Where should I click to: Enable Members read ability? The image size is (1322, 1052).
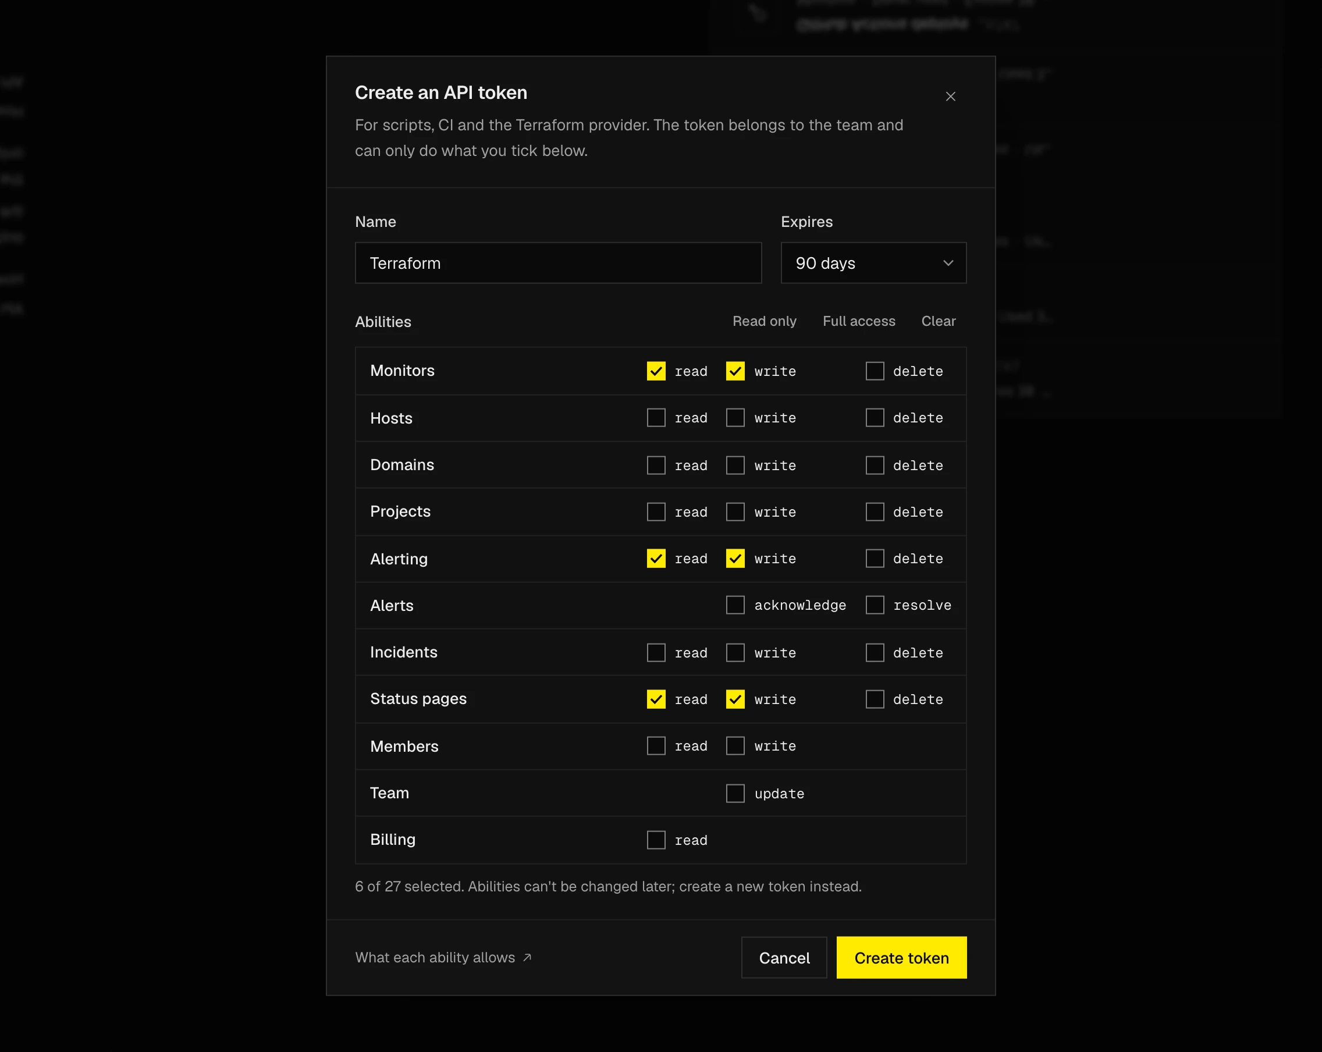click(656, 746)
